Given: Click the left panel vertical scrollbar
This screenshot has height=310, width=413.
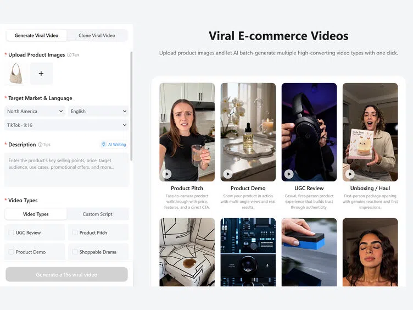Looking at the screenshot, I should pos(131,106).
